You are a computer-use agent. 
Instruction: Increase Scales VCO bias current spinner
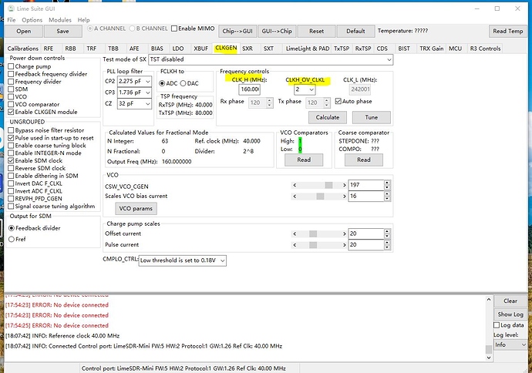(x=387, y=193)
